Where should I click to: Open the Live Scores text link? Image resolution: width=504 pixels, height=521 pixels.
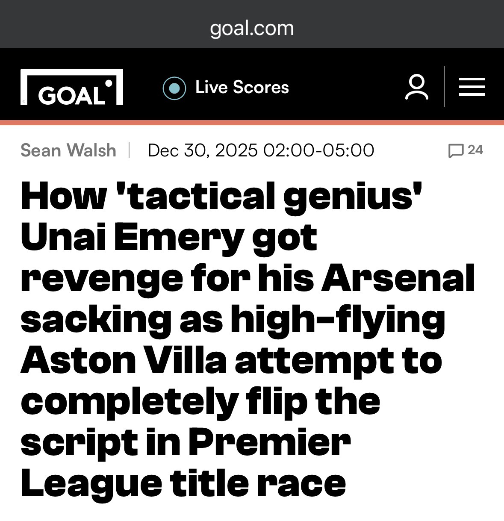tap(242, 88)
